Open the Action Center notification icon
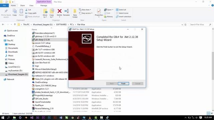This screenshot has width=214, height=120. tap(201, 118)
